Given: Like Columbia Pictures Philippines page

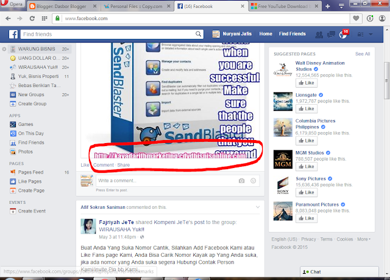Looking at the screenshot, I should pos(307,141).
